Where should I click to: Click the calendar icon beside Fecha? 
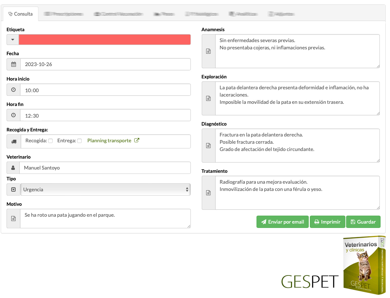pyautogui.click(x=14, y=64)
